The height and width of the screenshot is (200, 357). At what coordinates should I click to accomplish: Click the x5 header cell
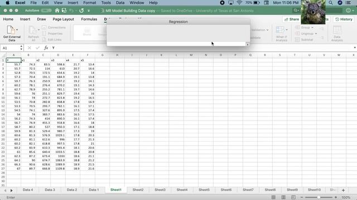tap(88, 60)
